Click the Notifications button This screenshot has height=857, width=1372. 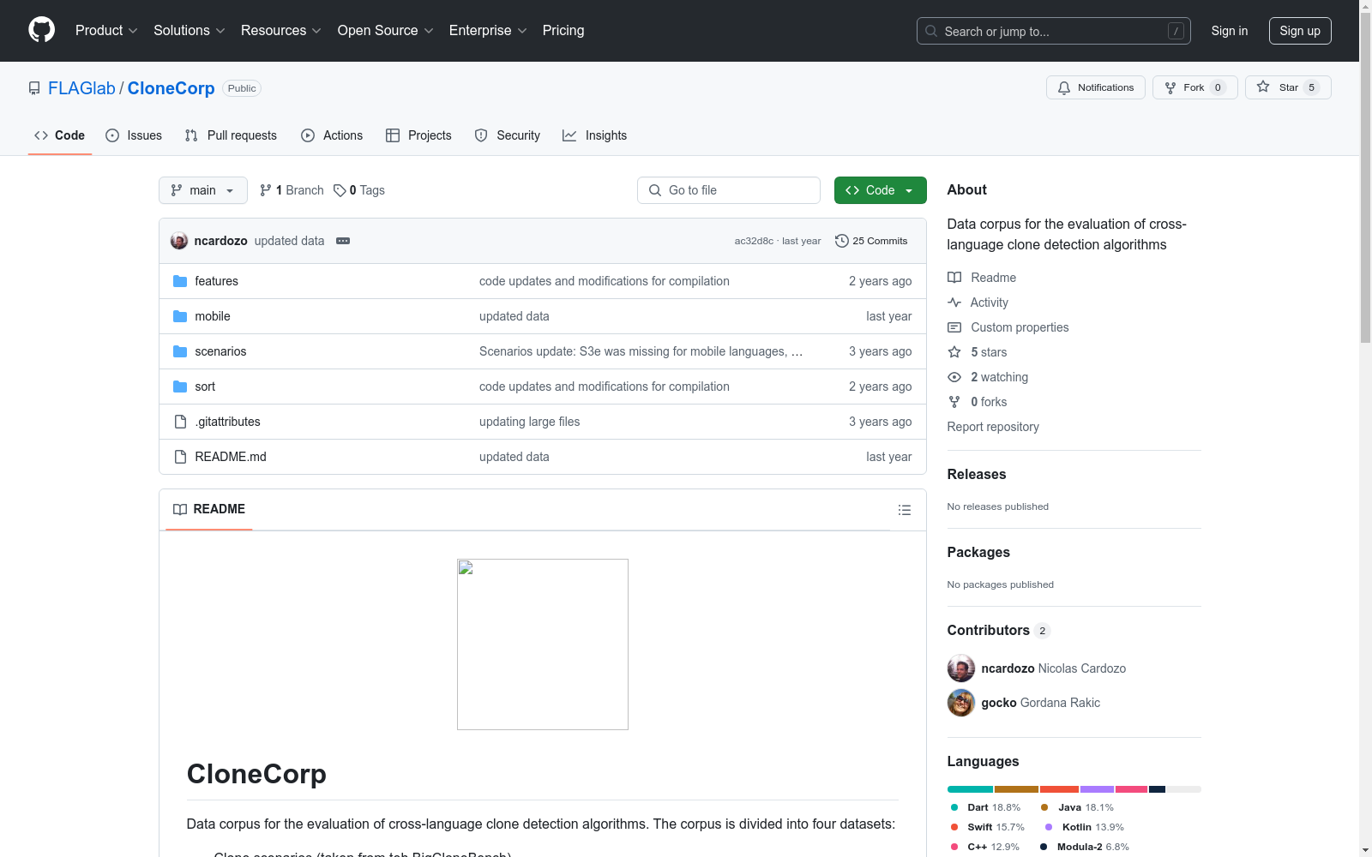(x=1096, y=87)
